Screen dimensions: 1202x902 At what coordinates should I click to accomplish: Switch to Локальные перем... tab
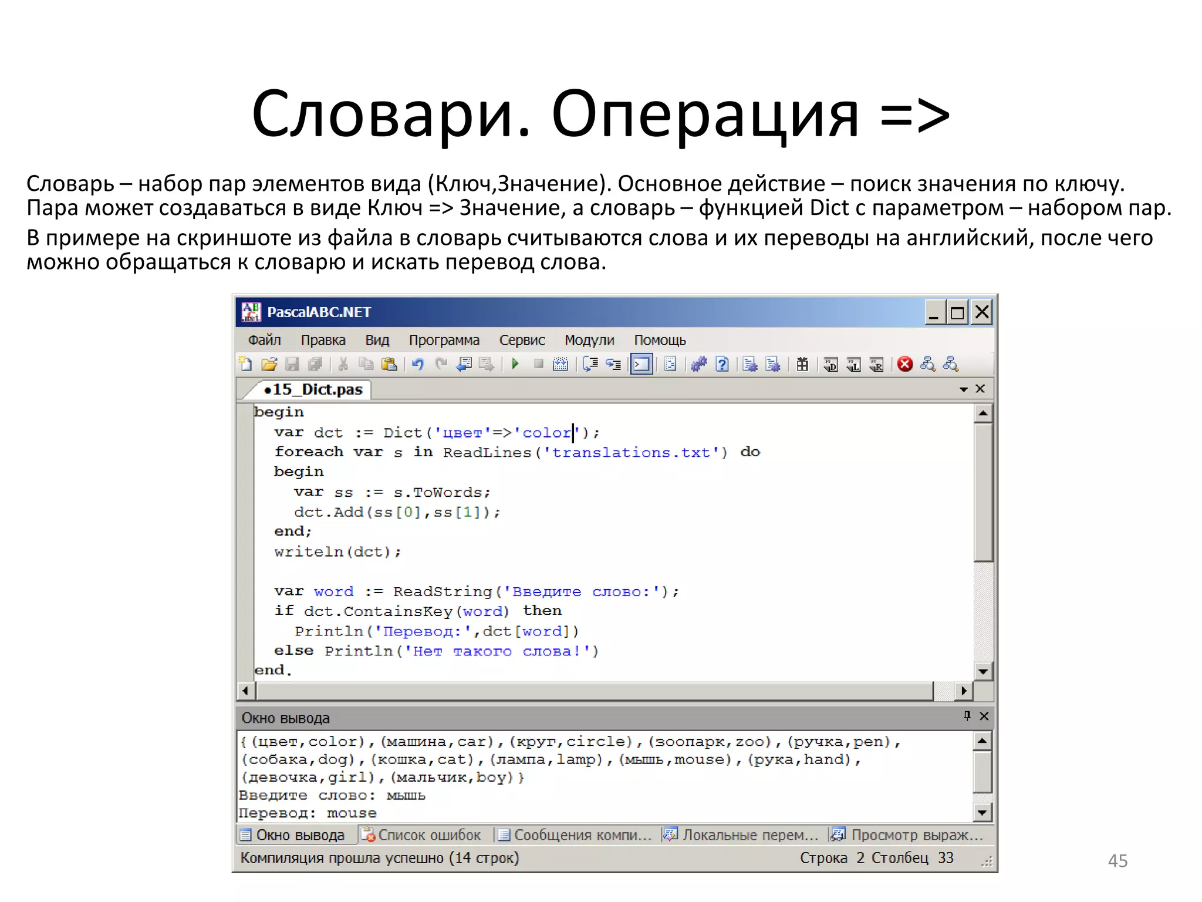coord(741,835)
